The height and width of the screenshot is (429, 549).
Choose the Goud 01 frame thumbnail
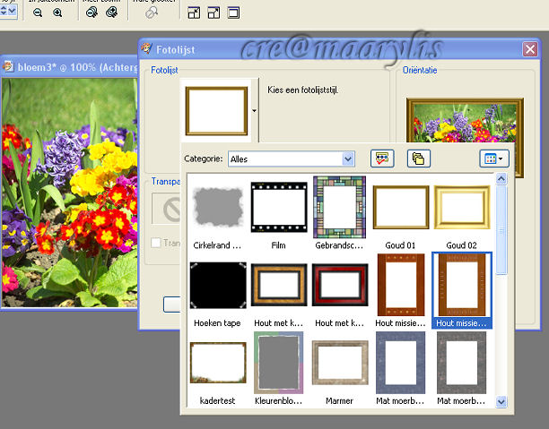pos(401,207)
